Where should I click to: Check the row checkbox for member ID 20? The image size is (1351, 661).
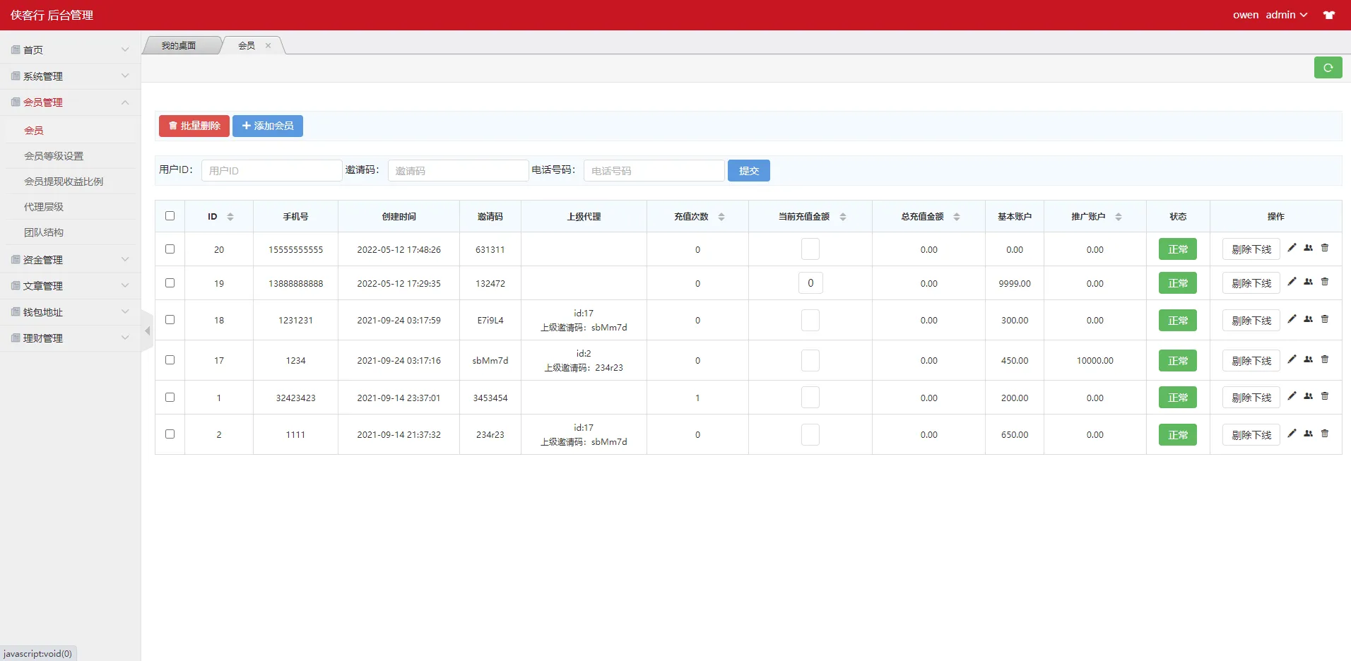pyautogui.click(x=170, y=249)
